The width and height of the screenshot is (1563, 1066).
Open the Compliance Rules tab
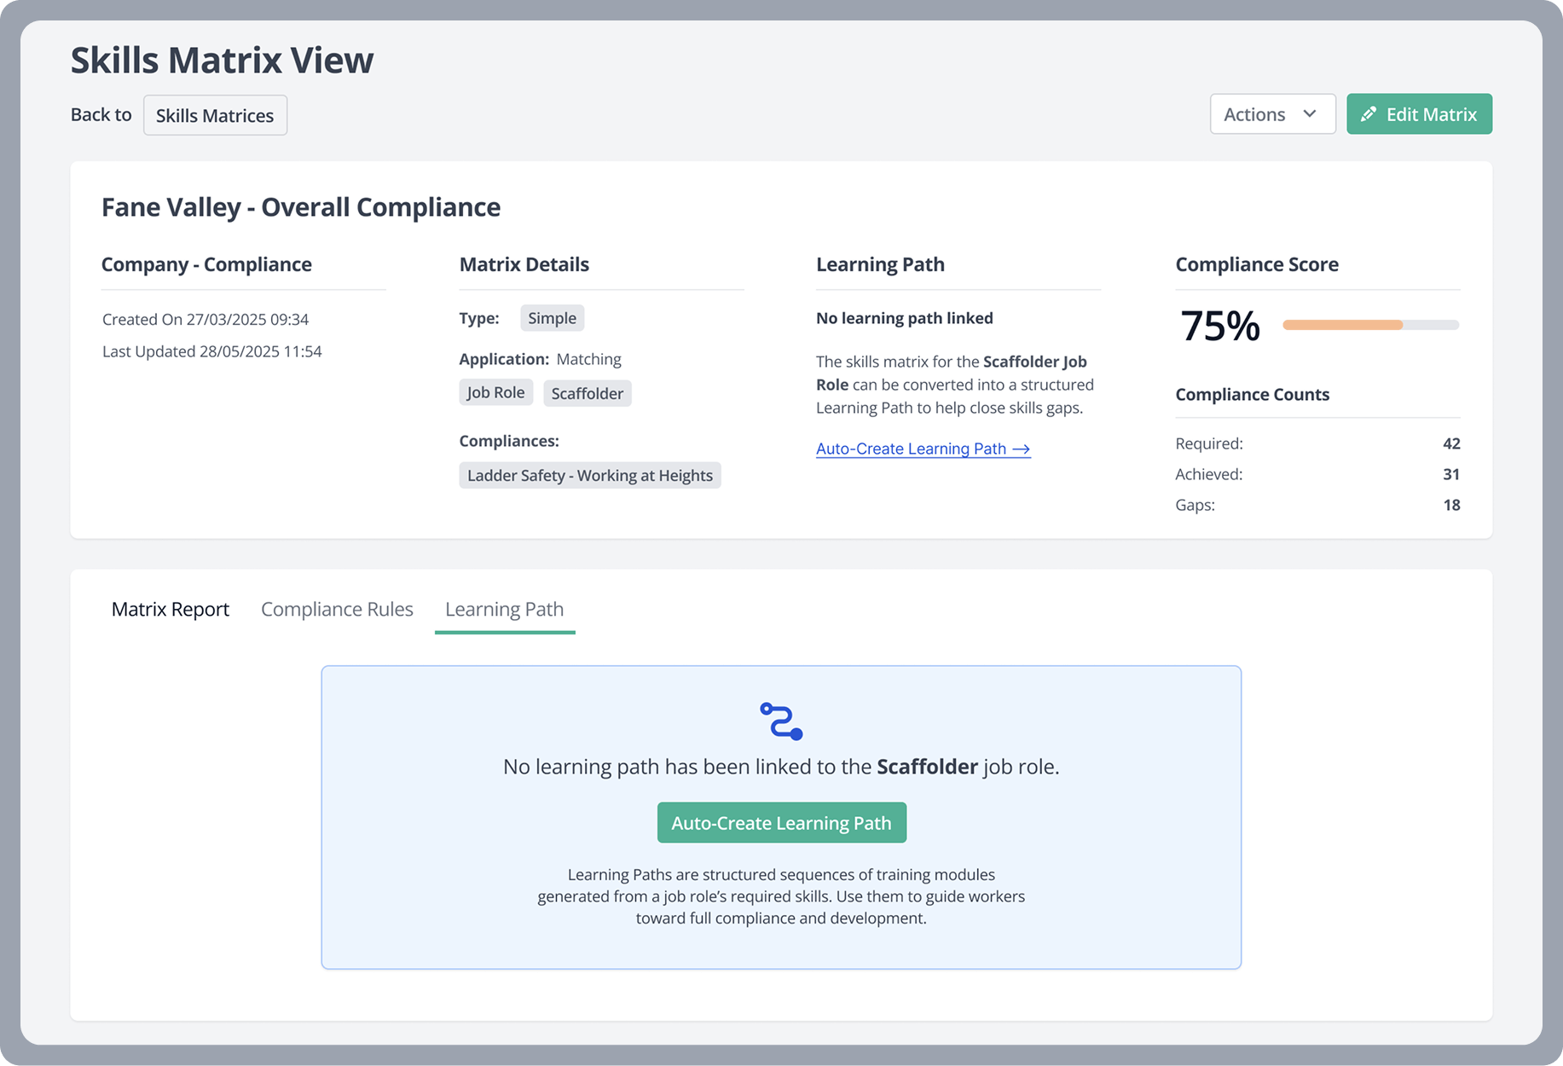tap(336, 609)
